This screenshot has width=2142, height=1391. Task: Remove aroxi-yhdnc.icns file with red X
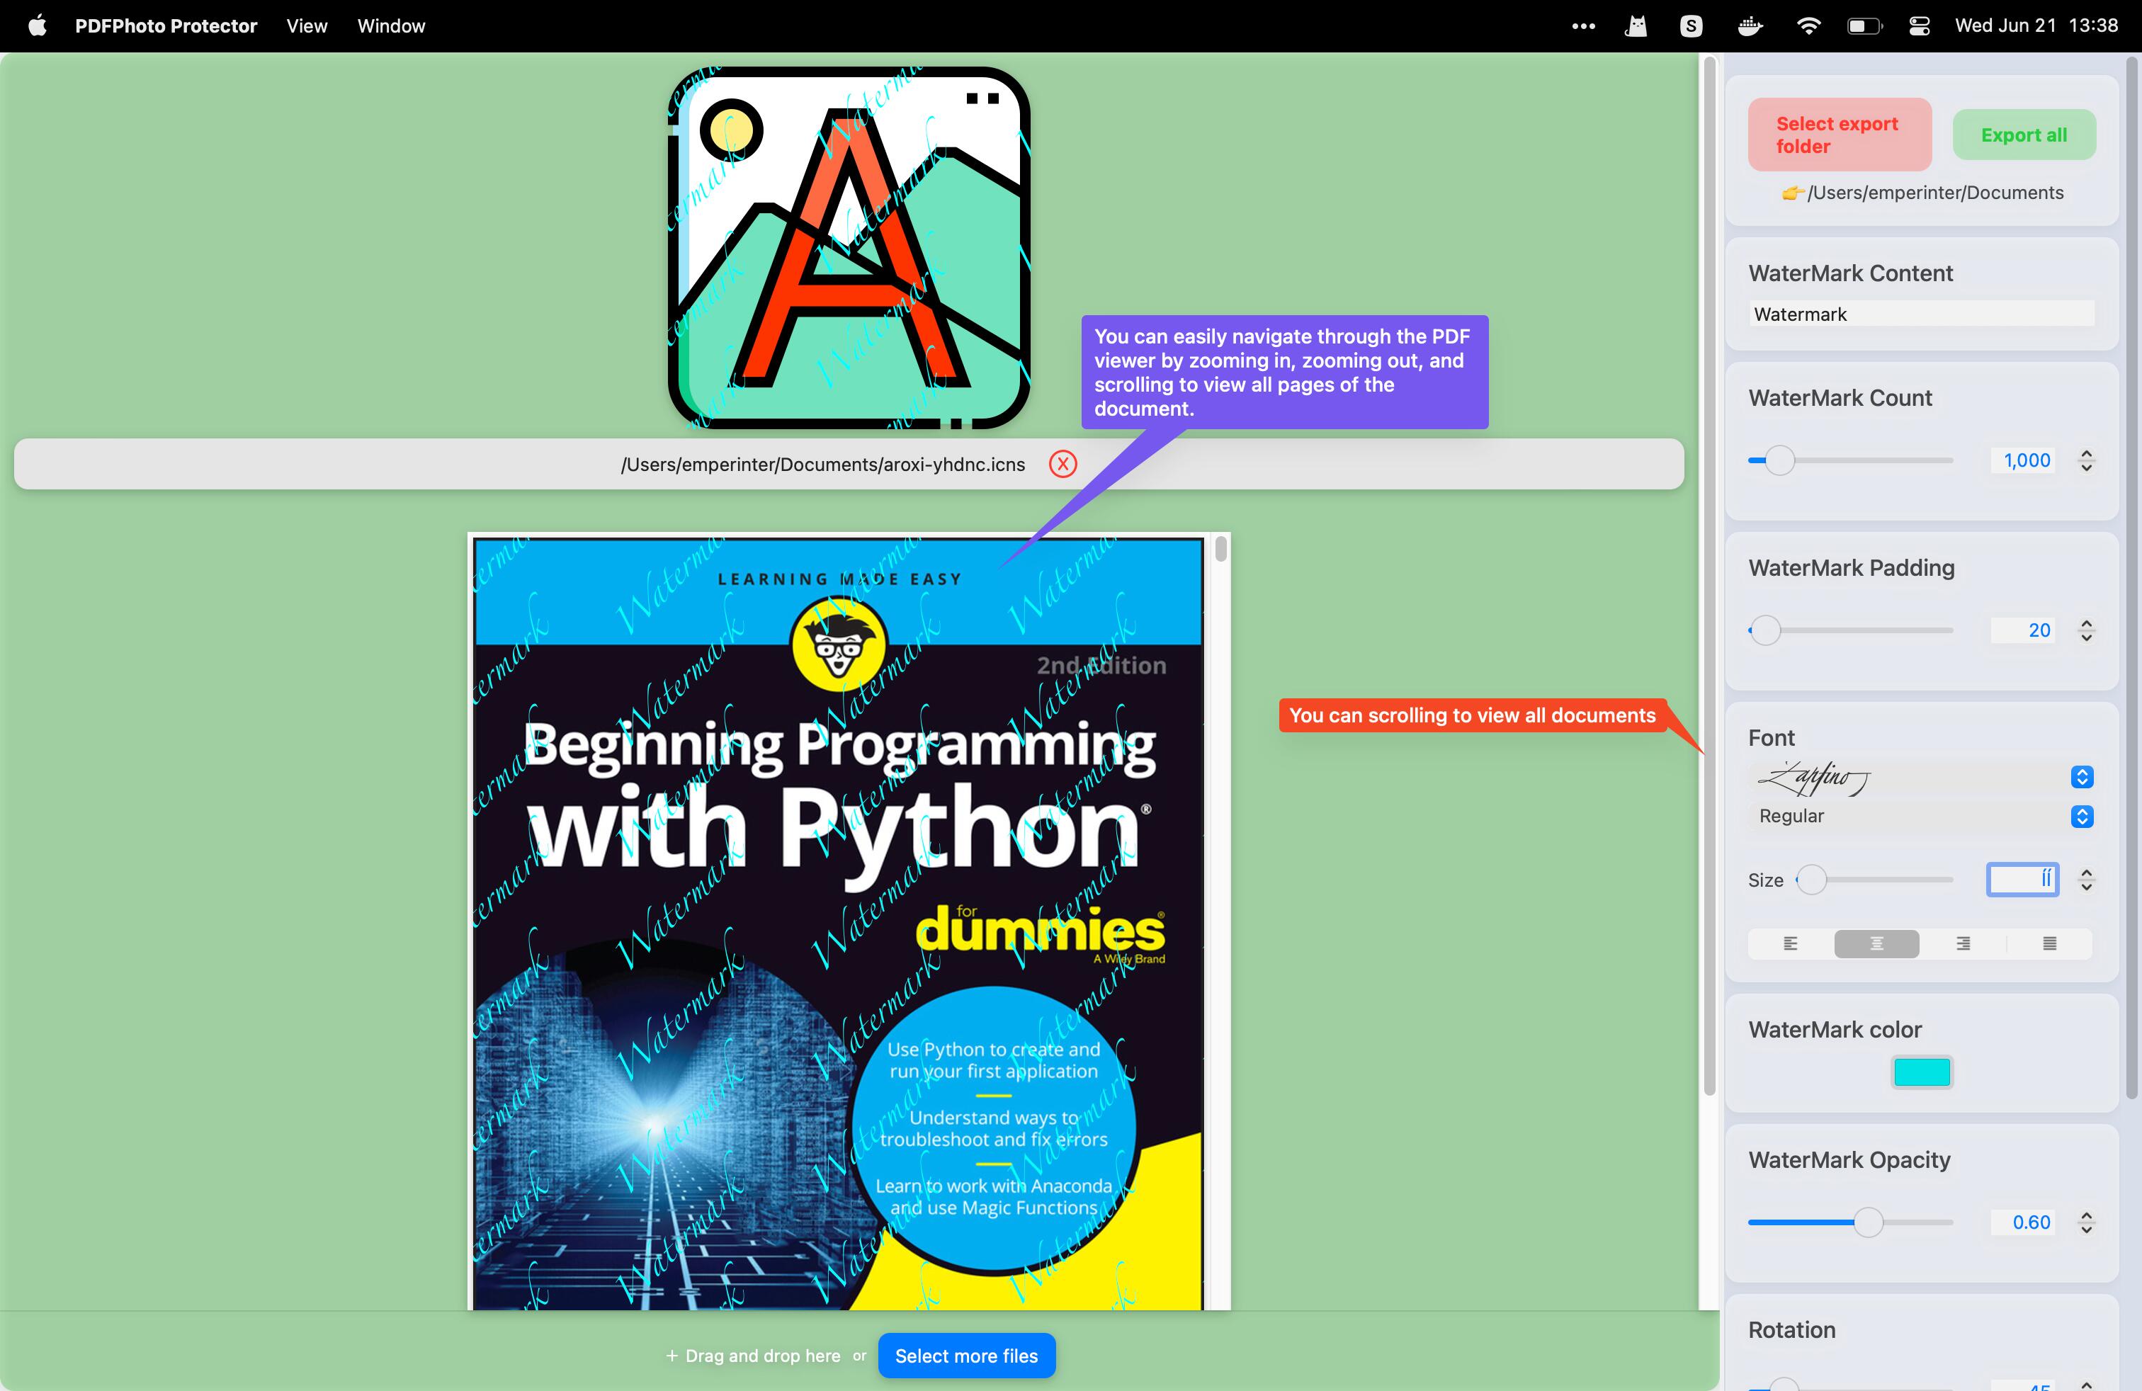pyautogui.click(x=1063, y=465)
